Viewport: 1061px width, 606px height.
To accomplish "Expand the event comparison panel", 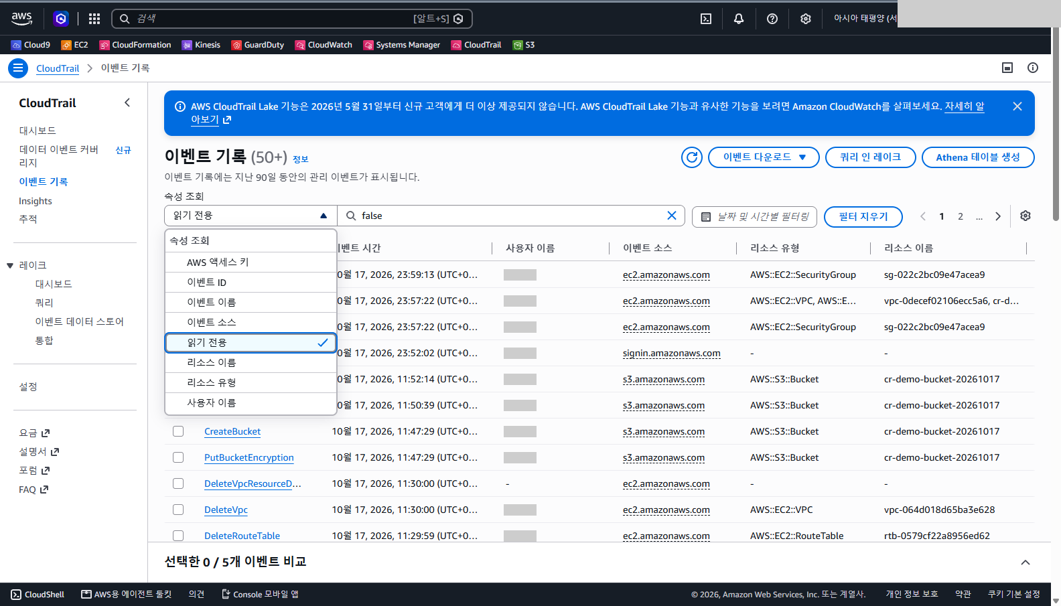I will [x=1025, y=562].
